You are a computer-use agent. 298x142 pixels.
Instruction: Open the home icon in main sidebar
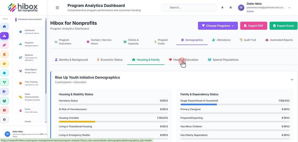tap(4, 27)
